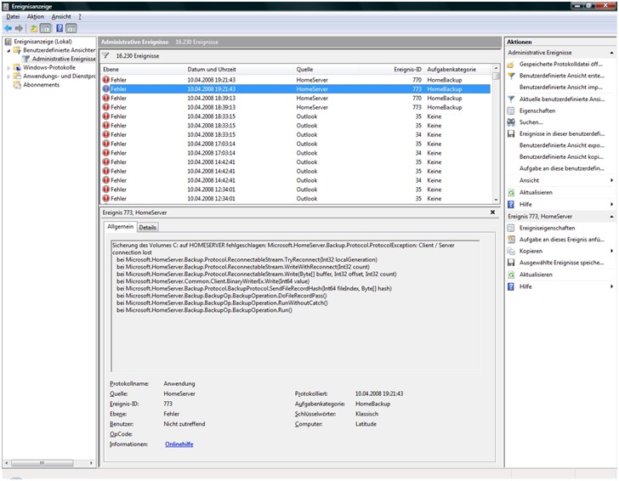619x481 pixels.
Task: Click tree pane horizontal scrollbar thumb
Action: tap(42, 463)
